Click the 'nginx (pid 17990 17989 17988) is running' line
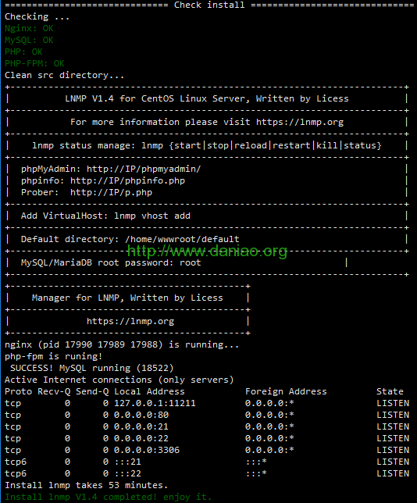 point(122,345)
